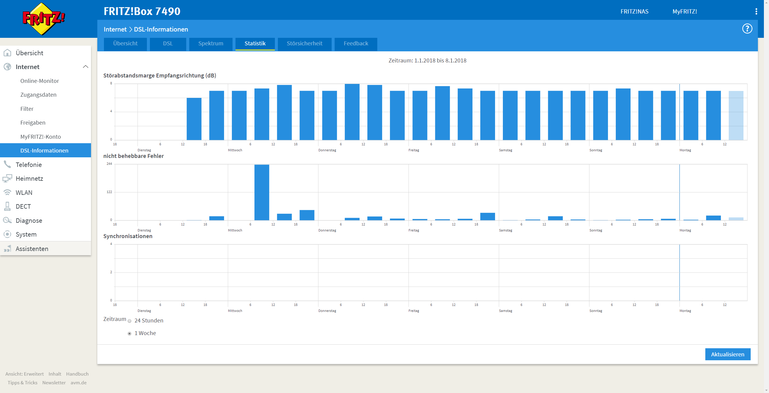Open Online-Monitor in the sidebar
The width and height of the screenshot is (769, 393).
[40, 81]
